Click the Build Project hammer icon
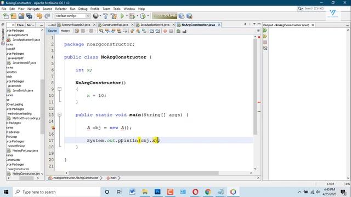351x197 pixels. (105, 16)
